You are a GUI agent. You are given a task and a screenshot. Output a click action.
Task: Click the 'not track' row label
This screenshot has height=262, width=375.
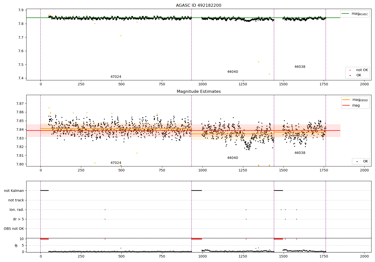pos(16,200)
